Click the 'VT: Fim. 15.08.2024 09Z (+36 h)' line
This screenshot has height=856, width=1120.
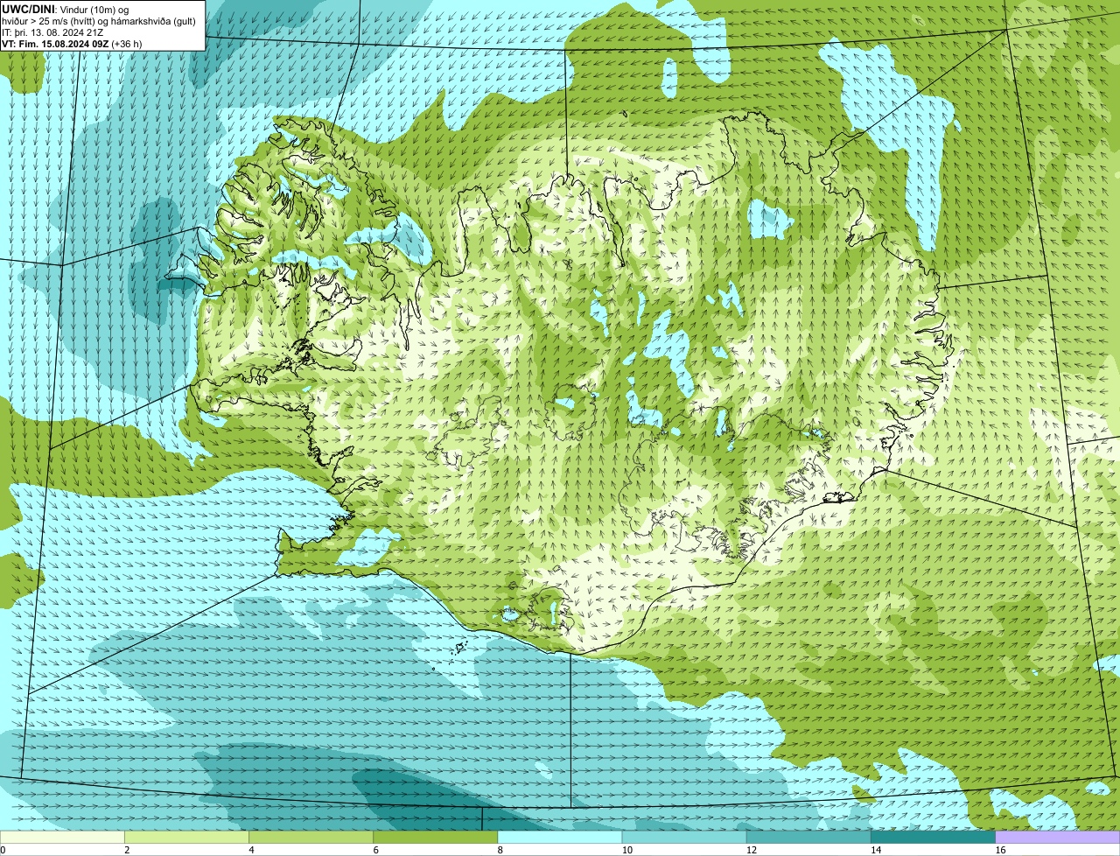click(72, 43)
